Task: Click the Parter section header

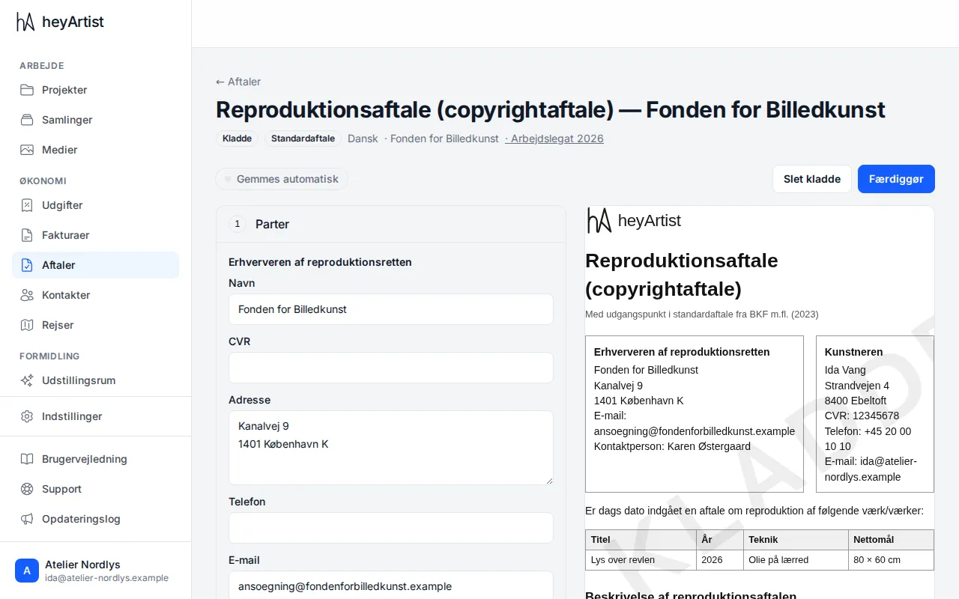Action: [391, 224]
